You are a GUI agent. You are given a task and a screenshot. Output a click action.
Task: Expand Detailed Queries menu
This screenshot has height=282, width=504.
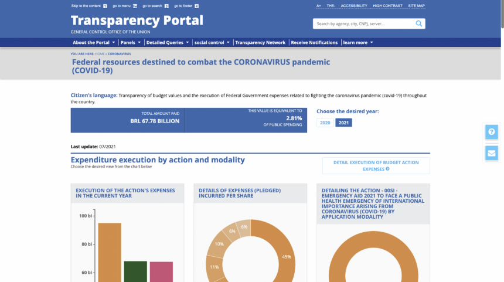168,42
